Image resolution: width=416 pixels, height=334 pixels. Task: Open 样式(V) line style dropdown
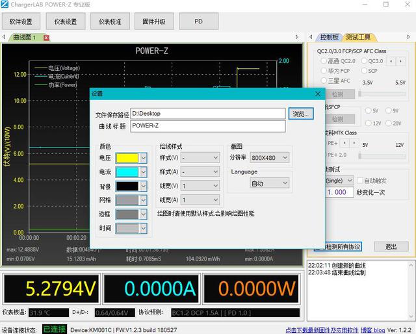click(200, 158)
